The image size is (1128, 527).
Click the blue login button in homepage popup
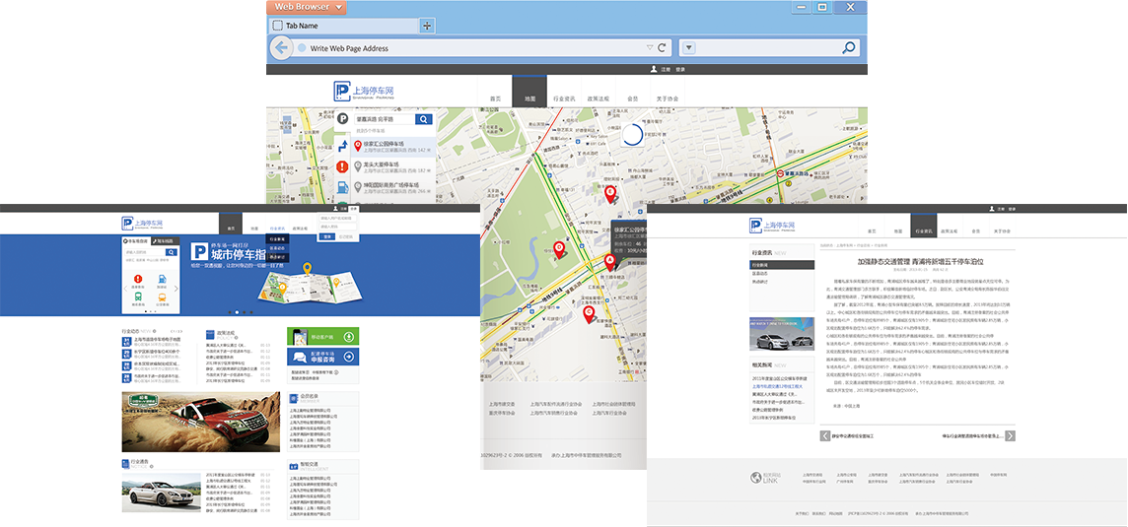click(x=326, y=235)
